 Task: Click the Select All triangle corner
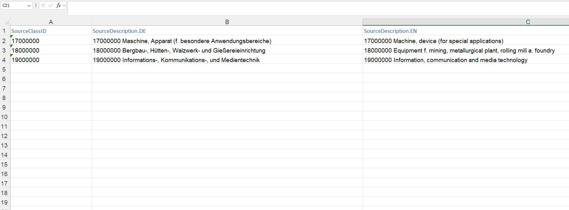click(x=6, y=22)
